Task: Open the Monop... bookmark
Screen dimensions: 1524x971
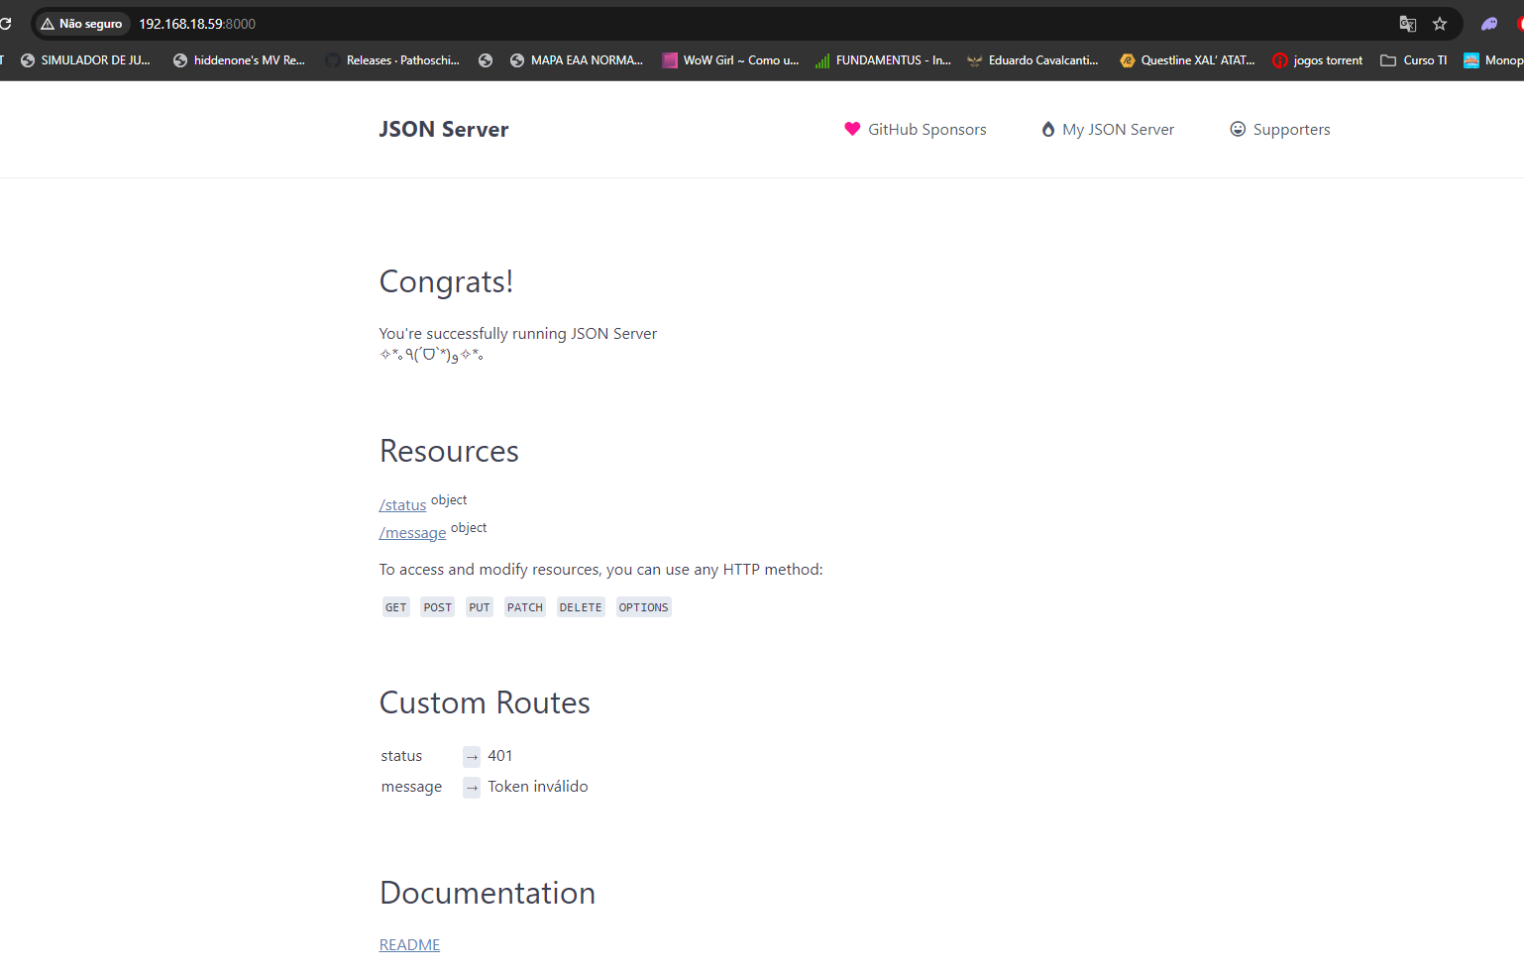Action: pos(1494,60)
